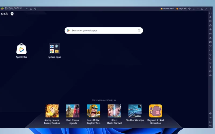Click the Search for games & apps field
Viewport: 215px width, 134px height.
point(104,31)
